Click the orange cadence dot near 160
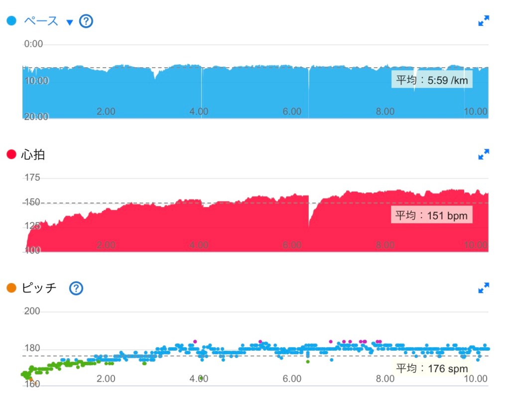This screenshot has height=403, width=510. click(x=31, y=379)
